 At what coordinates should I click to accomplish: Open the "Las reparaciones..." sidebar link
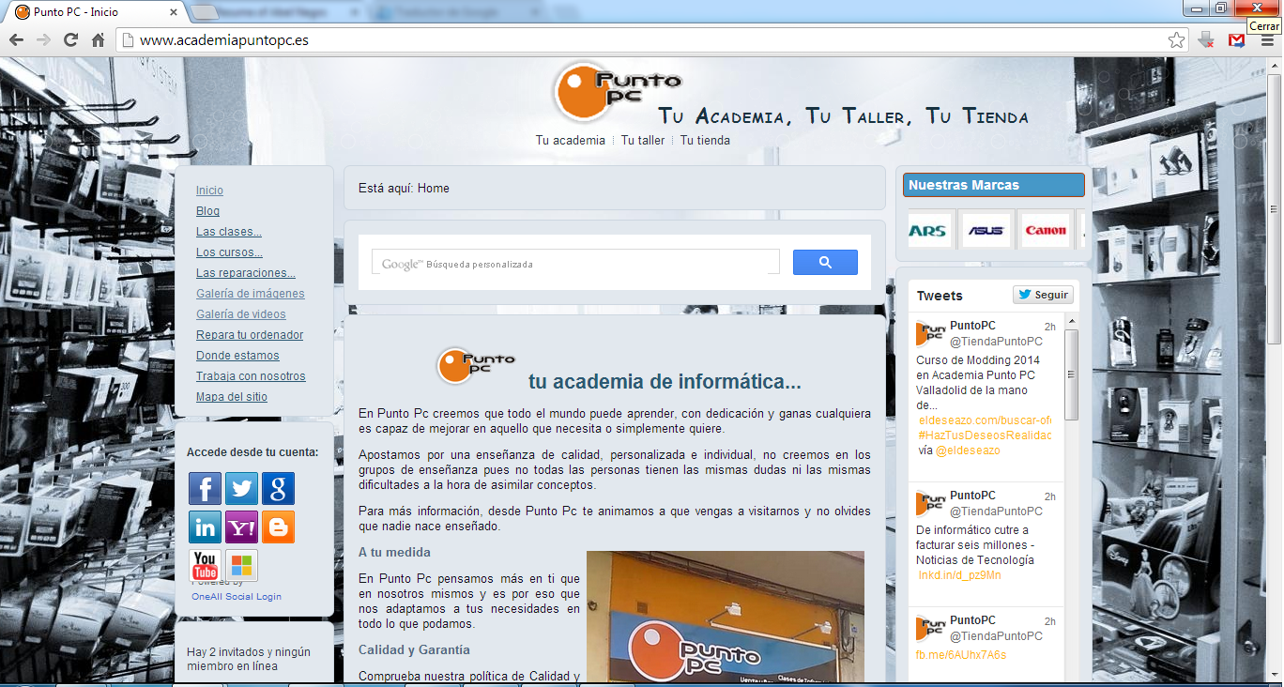245,273
